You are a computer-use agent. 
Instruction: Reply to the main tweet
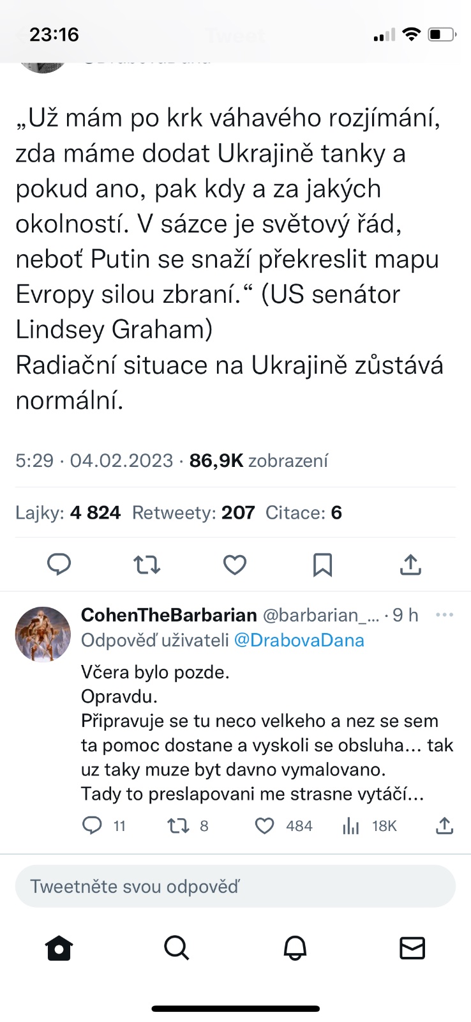point(59,565)
